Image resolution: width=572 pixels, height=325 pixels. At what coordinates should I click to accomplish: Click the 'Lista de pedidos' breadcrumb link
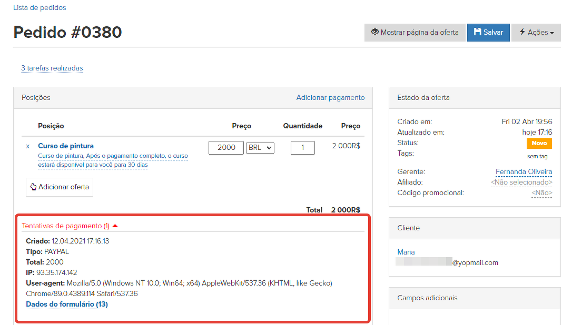click(40, 8)
